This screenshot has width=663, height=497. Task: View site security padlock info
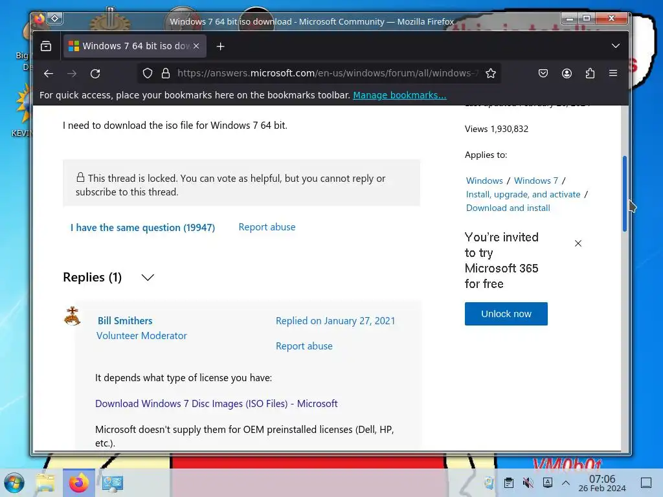pos(166,74)
